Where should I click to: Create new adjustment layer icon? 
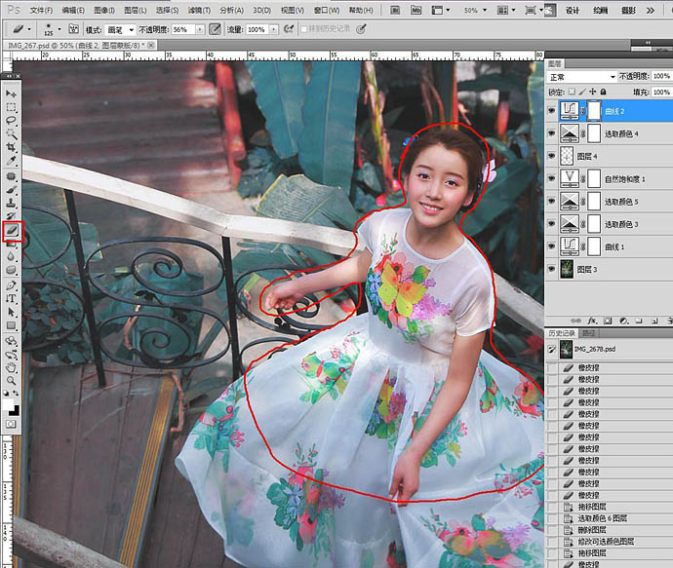(x=623, y=321)
